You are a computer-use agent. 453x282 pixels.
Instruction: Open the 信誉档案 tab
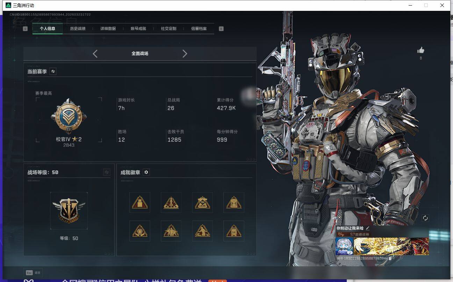pos(199,29)
